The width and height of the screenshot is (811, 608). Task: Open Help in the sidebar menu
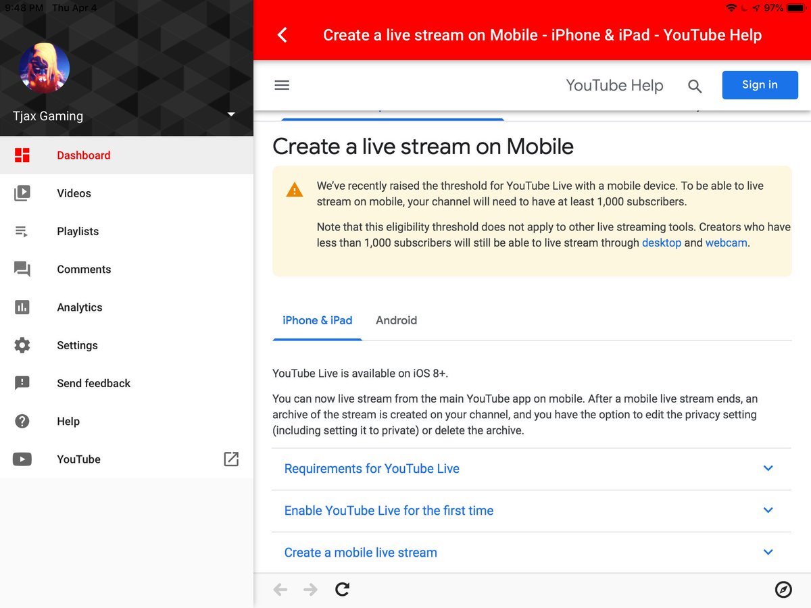(x=126, y=422)
